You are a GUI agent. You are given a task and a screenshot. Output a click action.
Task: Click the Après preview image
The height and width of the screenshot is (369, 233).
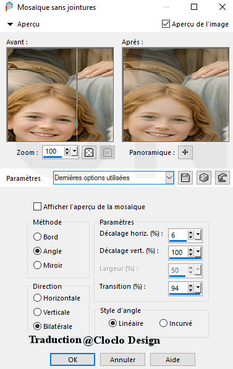click(176, 94)
